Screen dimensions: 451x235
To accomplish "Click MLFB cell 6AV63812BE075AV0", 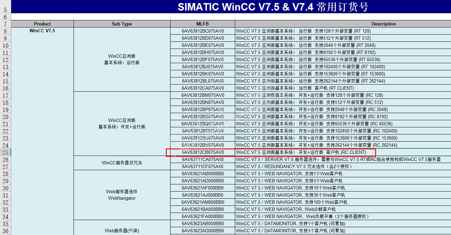I will (203, 45).
